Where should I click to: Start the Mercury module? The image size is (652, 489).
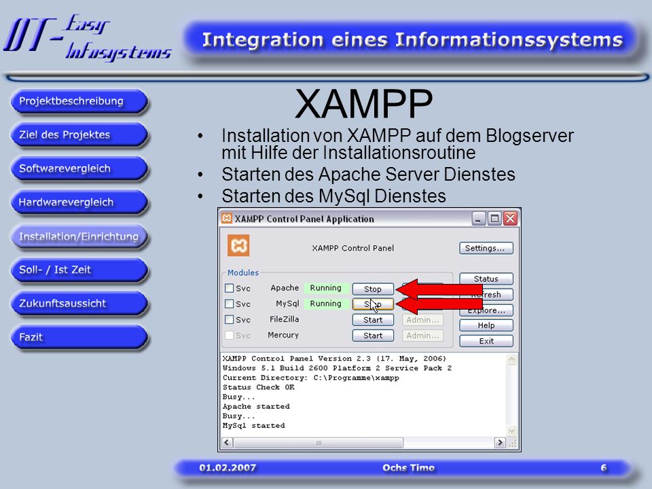[373, 336]
